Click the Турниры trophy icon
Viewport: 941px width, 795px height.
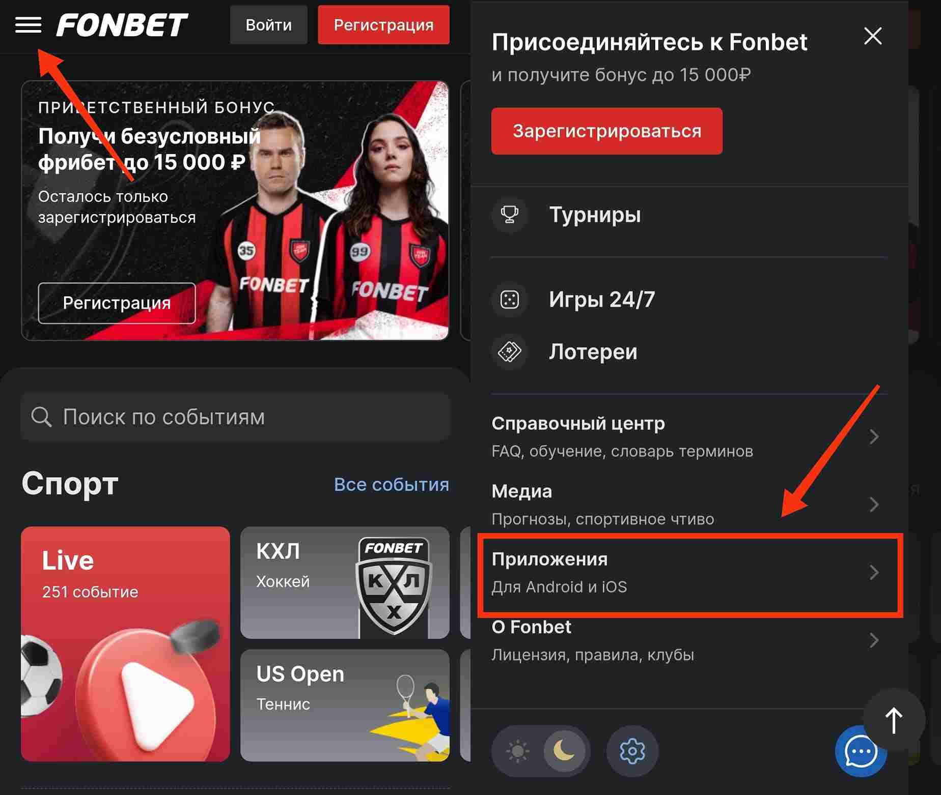pyautogui.click(x=509, y=215)
